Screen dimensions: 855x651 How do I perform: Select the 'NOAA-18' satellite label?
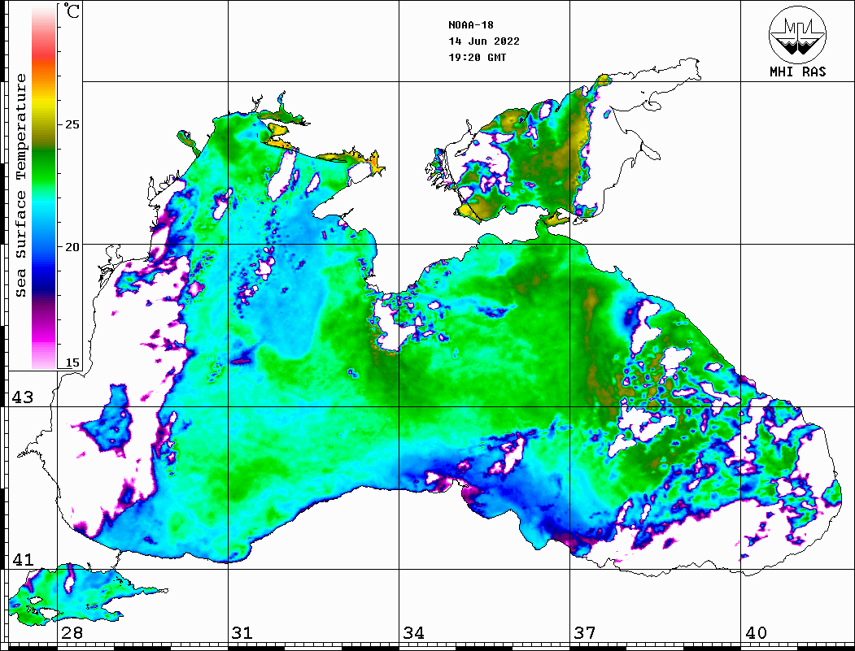471,25
